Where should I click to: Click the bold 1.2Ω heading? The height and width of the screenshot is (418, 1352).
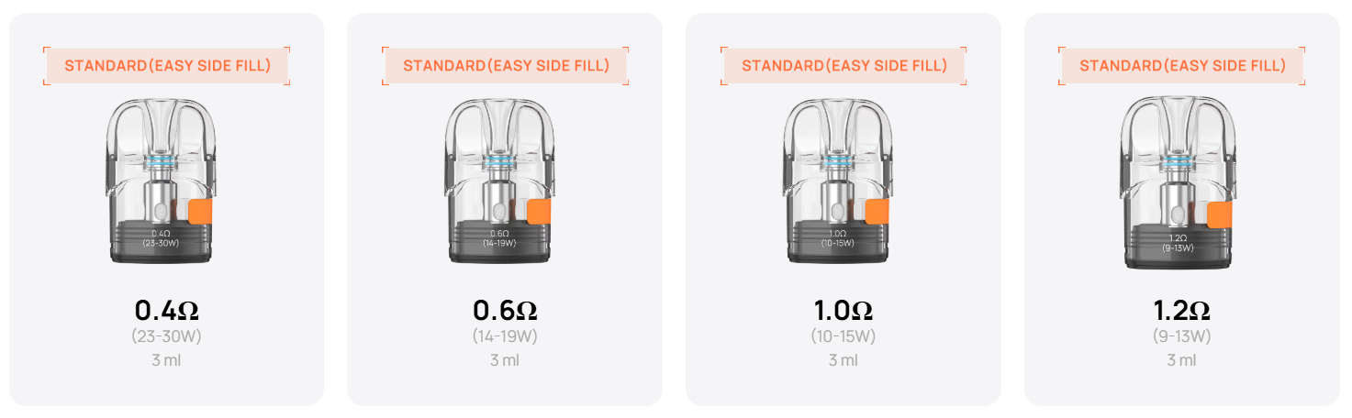click(x=1181, y=309)
